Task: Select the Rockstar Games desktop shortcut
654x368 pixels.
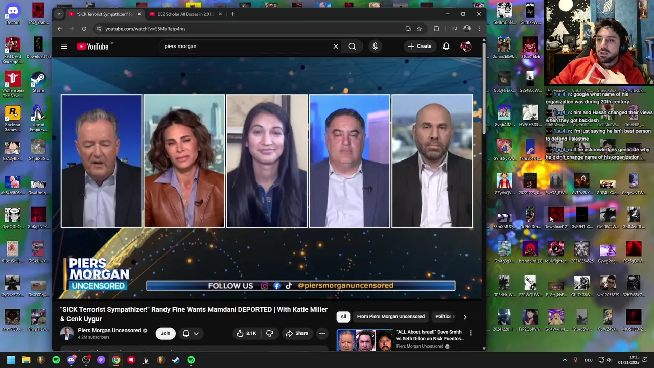Action: coord(13,119)
